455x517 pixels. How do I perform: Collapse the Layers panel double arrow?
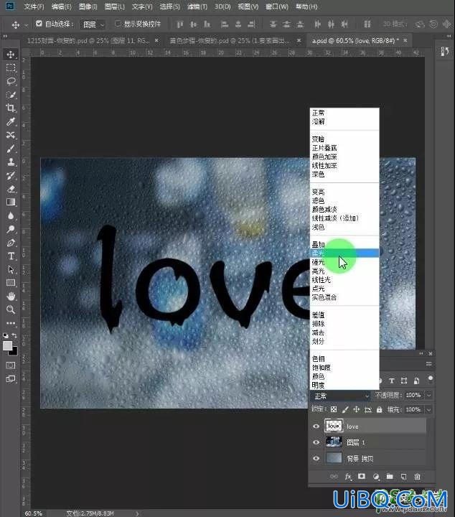click(x=421, y=353)
